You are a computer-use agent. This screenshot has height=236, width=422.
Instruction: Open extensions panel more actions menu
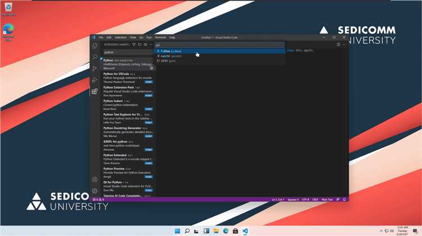pyautogui.click(x=151, y=44)
